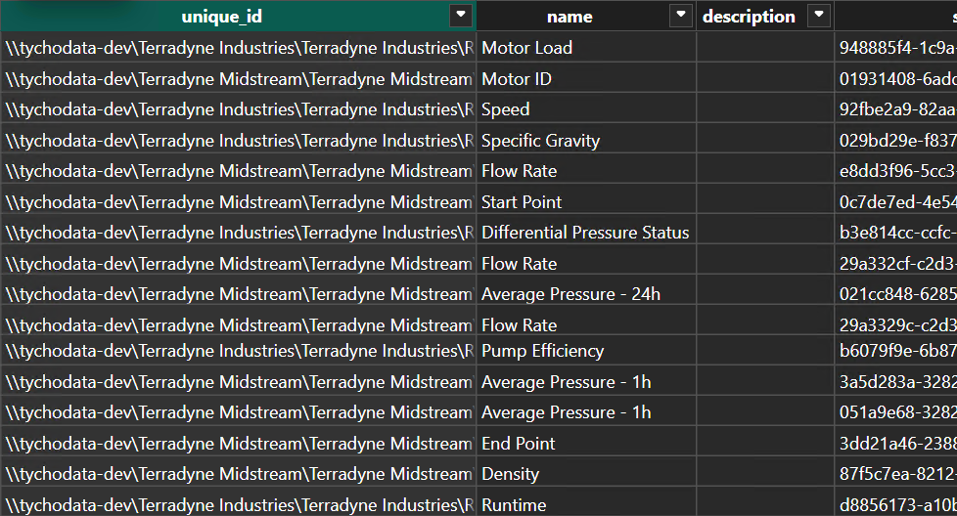The width and height of the screenshot is (957, 516).
Task: Click the cell starting with 051a9e68-3282
Action: coord(896,411)
